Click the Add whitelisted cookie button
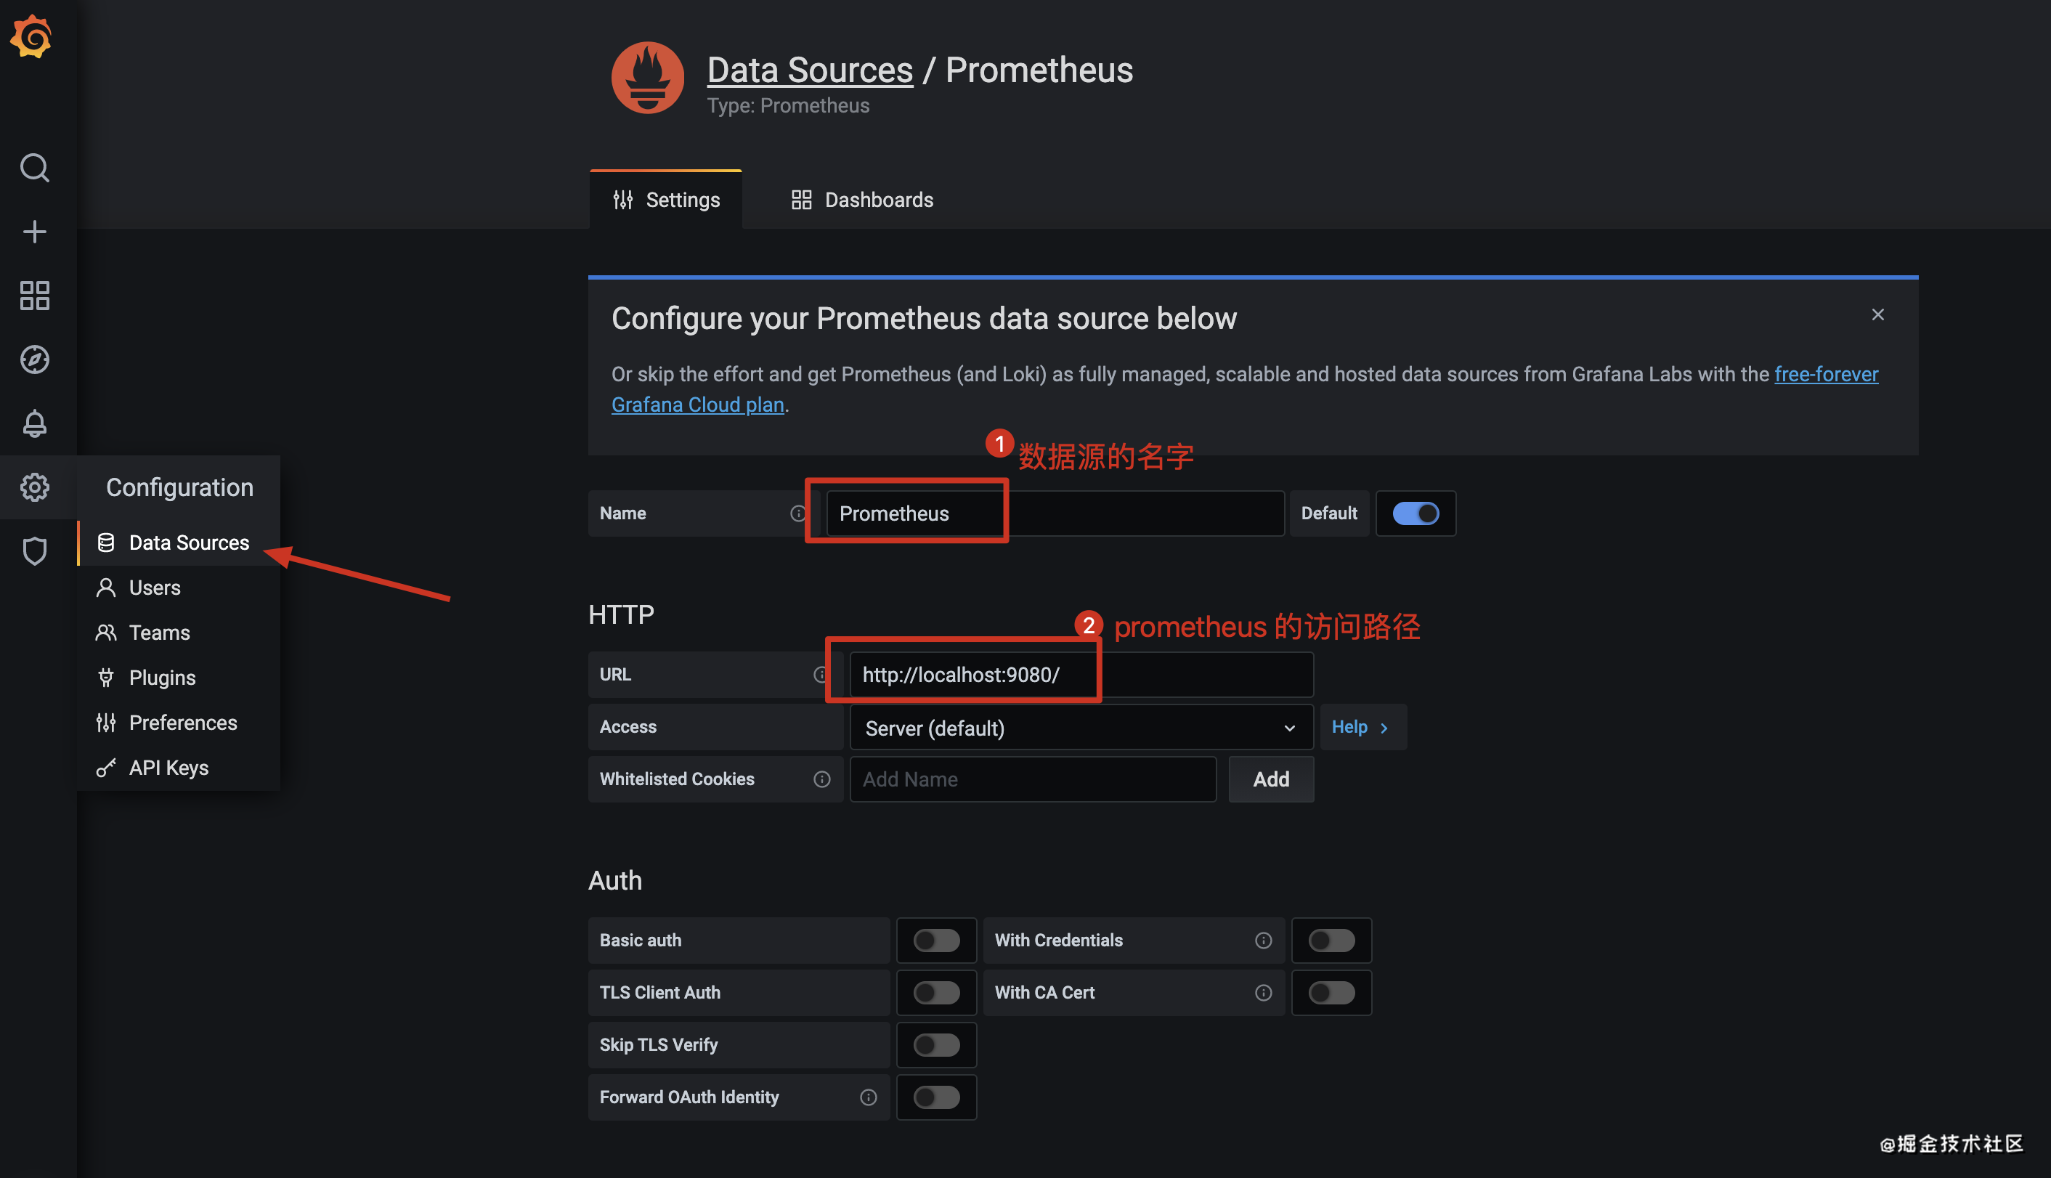The height and width of the screenshot is (1178, 2051). pyautogui.click(x=1271, y=779)
